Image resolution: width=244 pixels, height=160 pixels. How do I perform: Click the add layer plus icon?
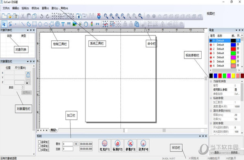pos(79,16)
